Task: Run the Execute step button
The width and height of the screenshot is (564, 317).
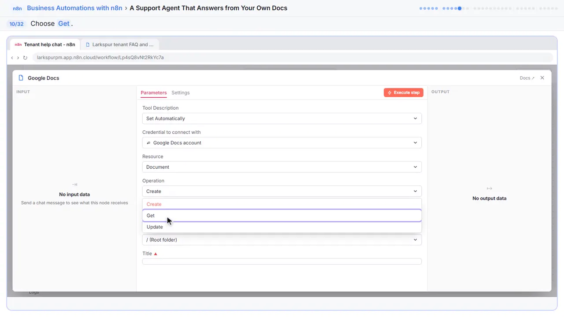Action: [x=404, y=92]
